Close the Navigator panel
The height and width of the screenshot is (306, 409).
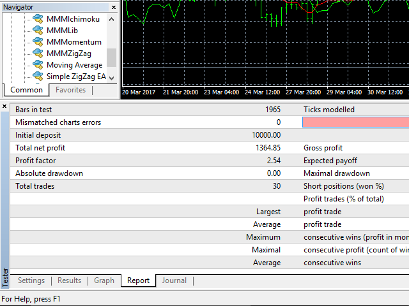(114, 7)
